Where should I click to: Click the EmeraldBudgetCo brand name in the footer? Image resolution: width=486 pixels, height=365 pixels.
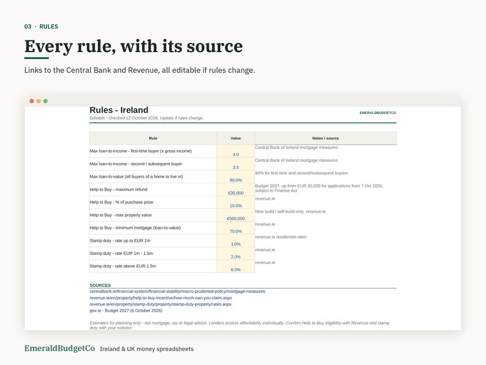(59, 348)
